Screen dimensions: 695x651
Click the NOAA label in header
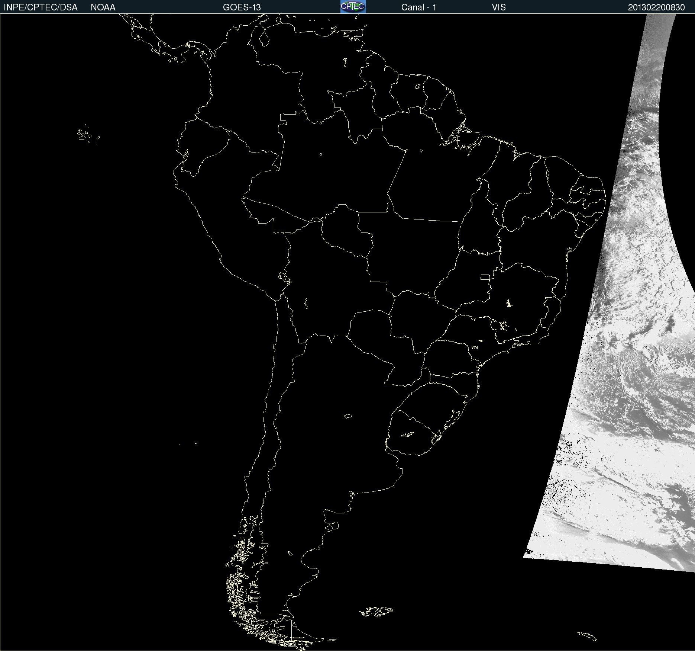click(103, 7)
